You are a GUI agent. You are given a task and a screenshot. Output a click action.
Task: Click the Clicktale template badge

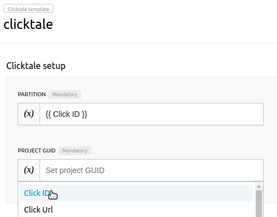[x=28, y=9]
